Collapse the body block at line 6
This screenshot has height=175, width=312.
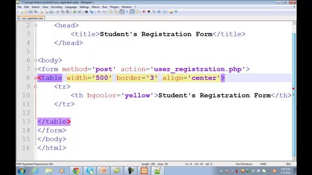coord(36,60)
